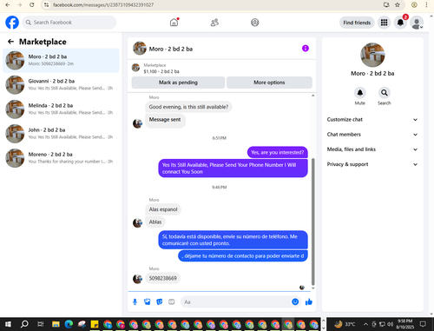Open listing thumbnail in chat header
Image resolution: width=434 pixels, height=331 pixels.
(x=140, y=48)
